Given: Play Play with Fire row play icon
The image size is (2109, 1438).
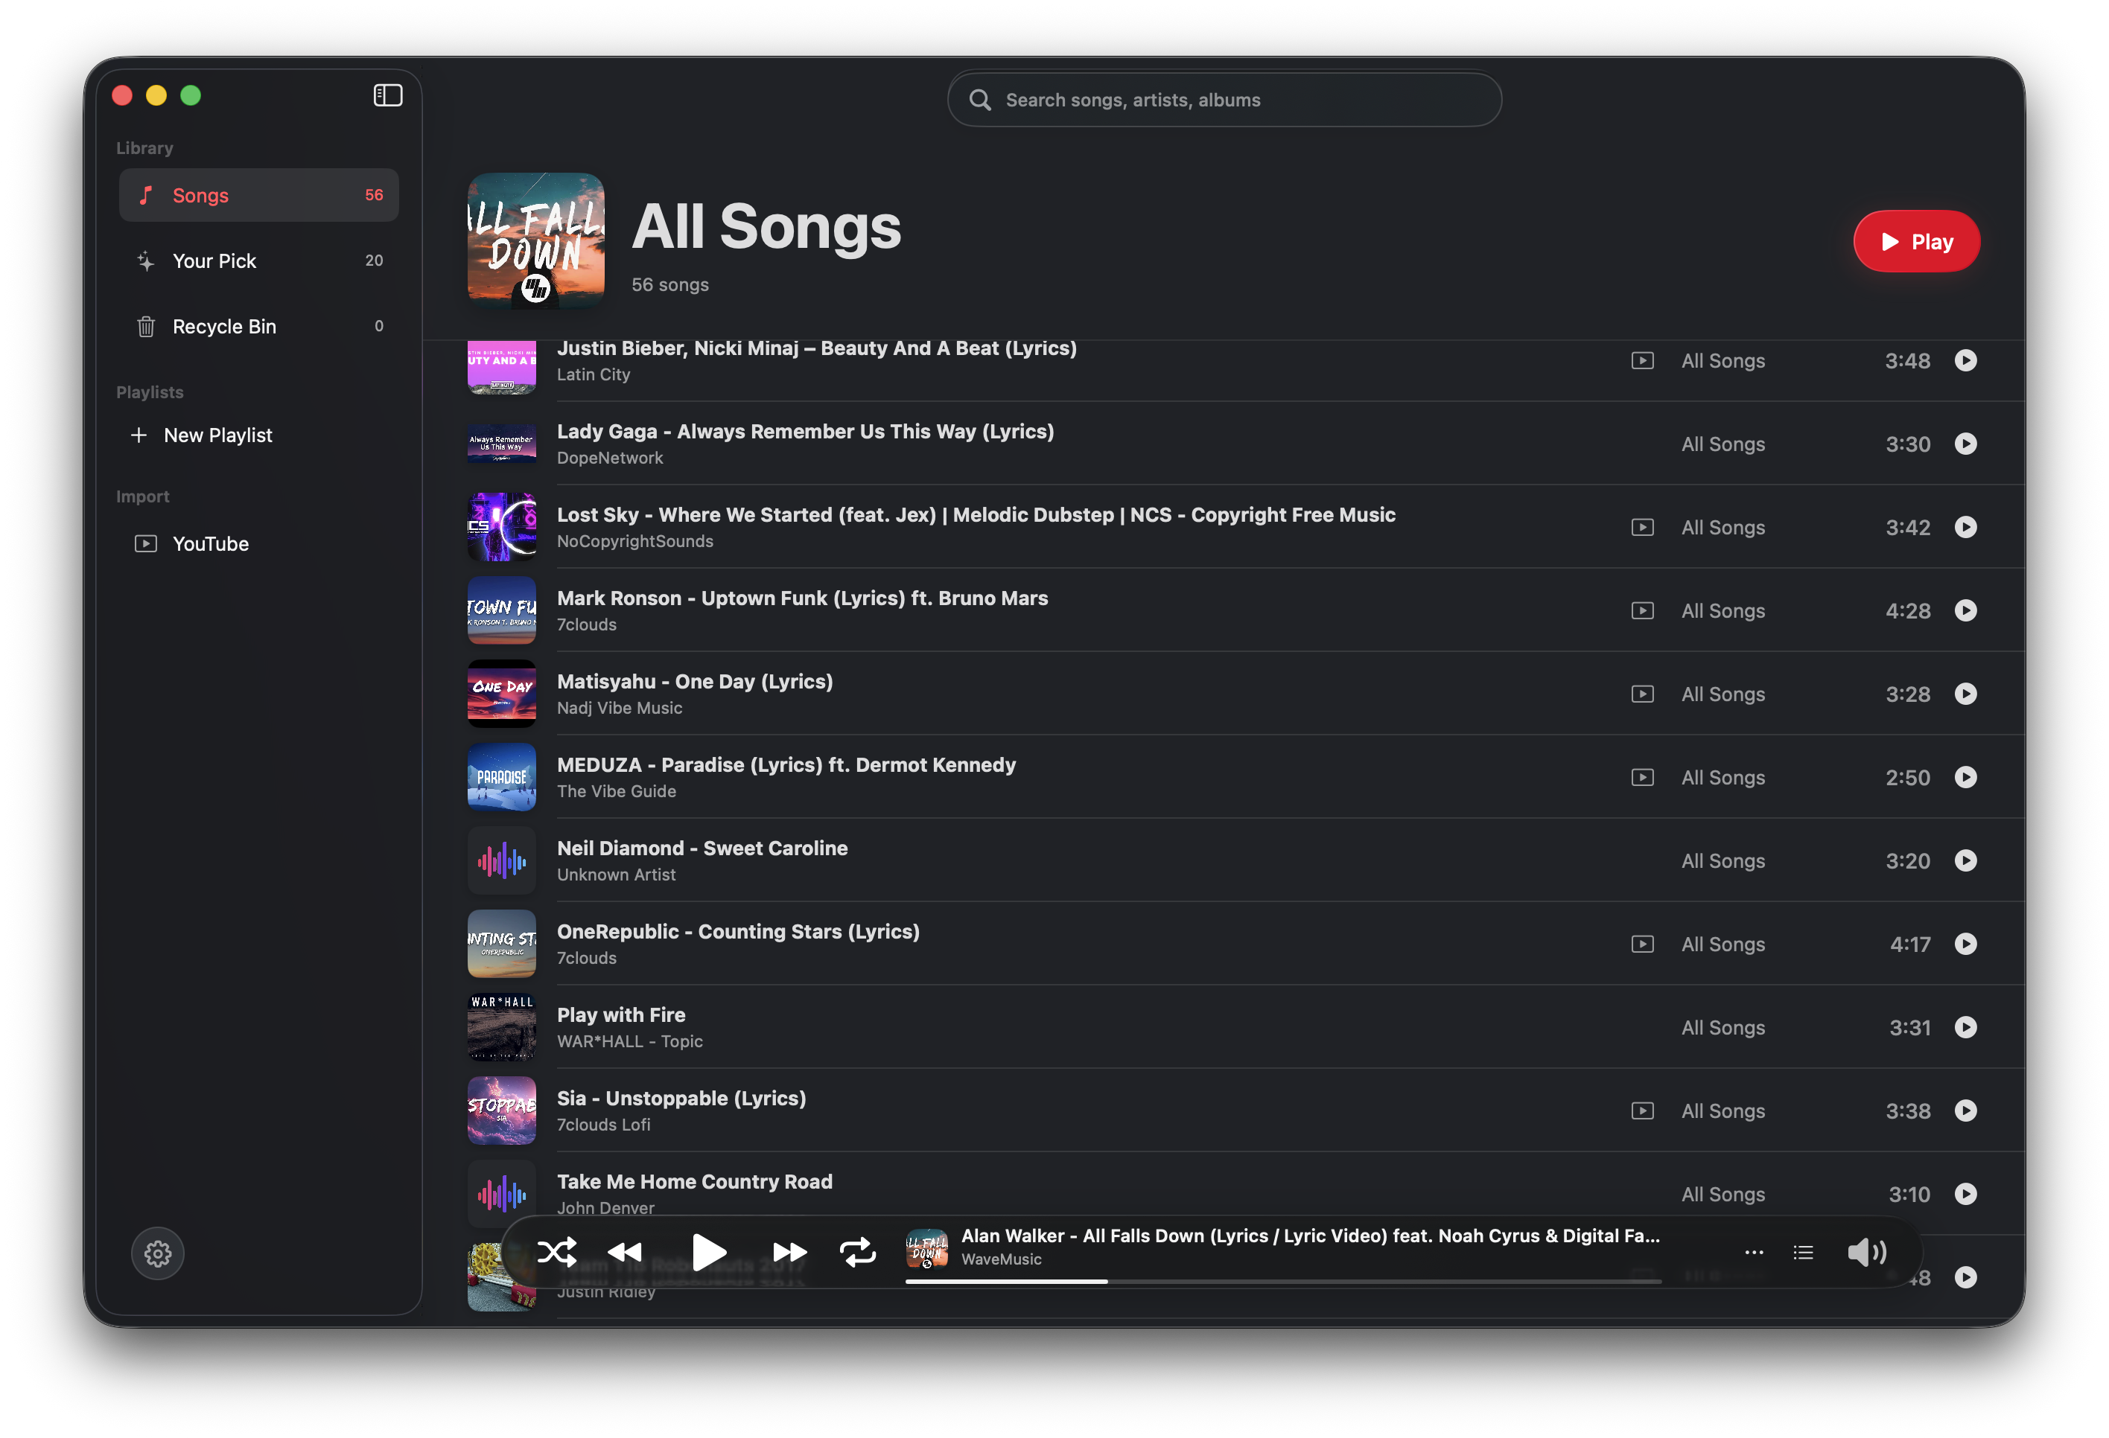Looking at the screenshot, I should point(1965,1027).
